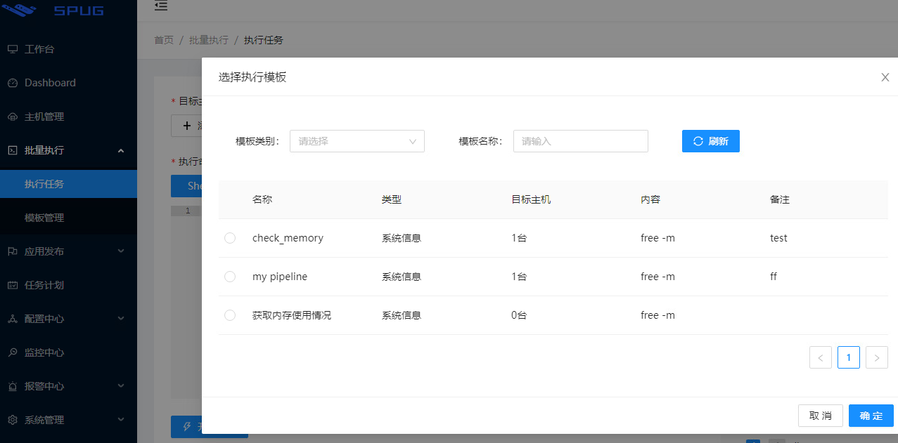898x443 pixels.
Task: Confirm template selection with 确定 button
Action: [x=871, y=415]
